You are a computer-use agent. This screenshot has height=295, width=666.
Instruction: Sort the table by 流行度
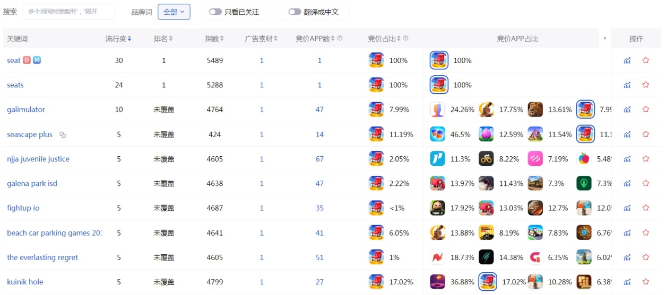(x=118, y=39)
